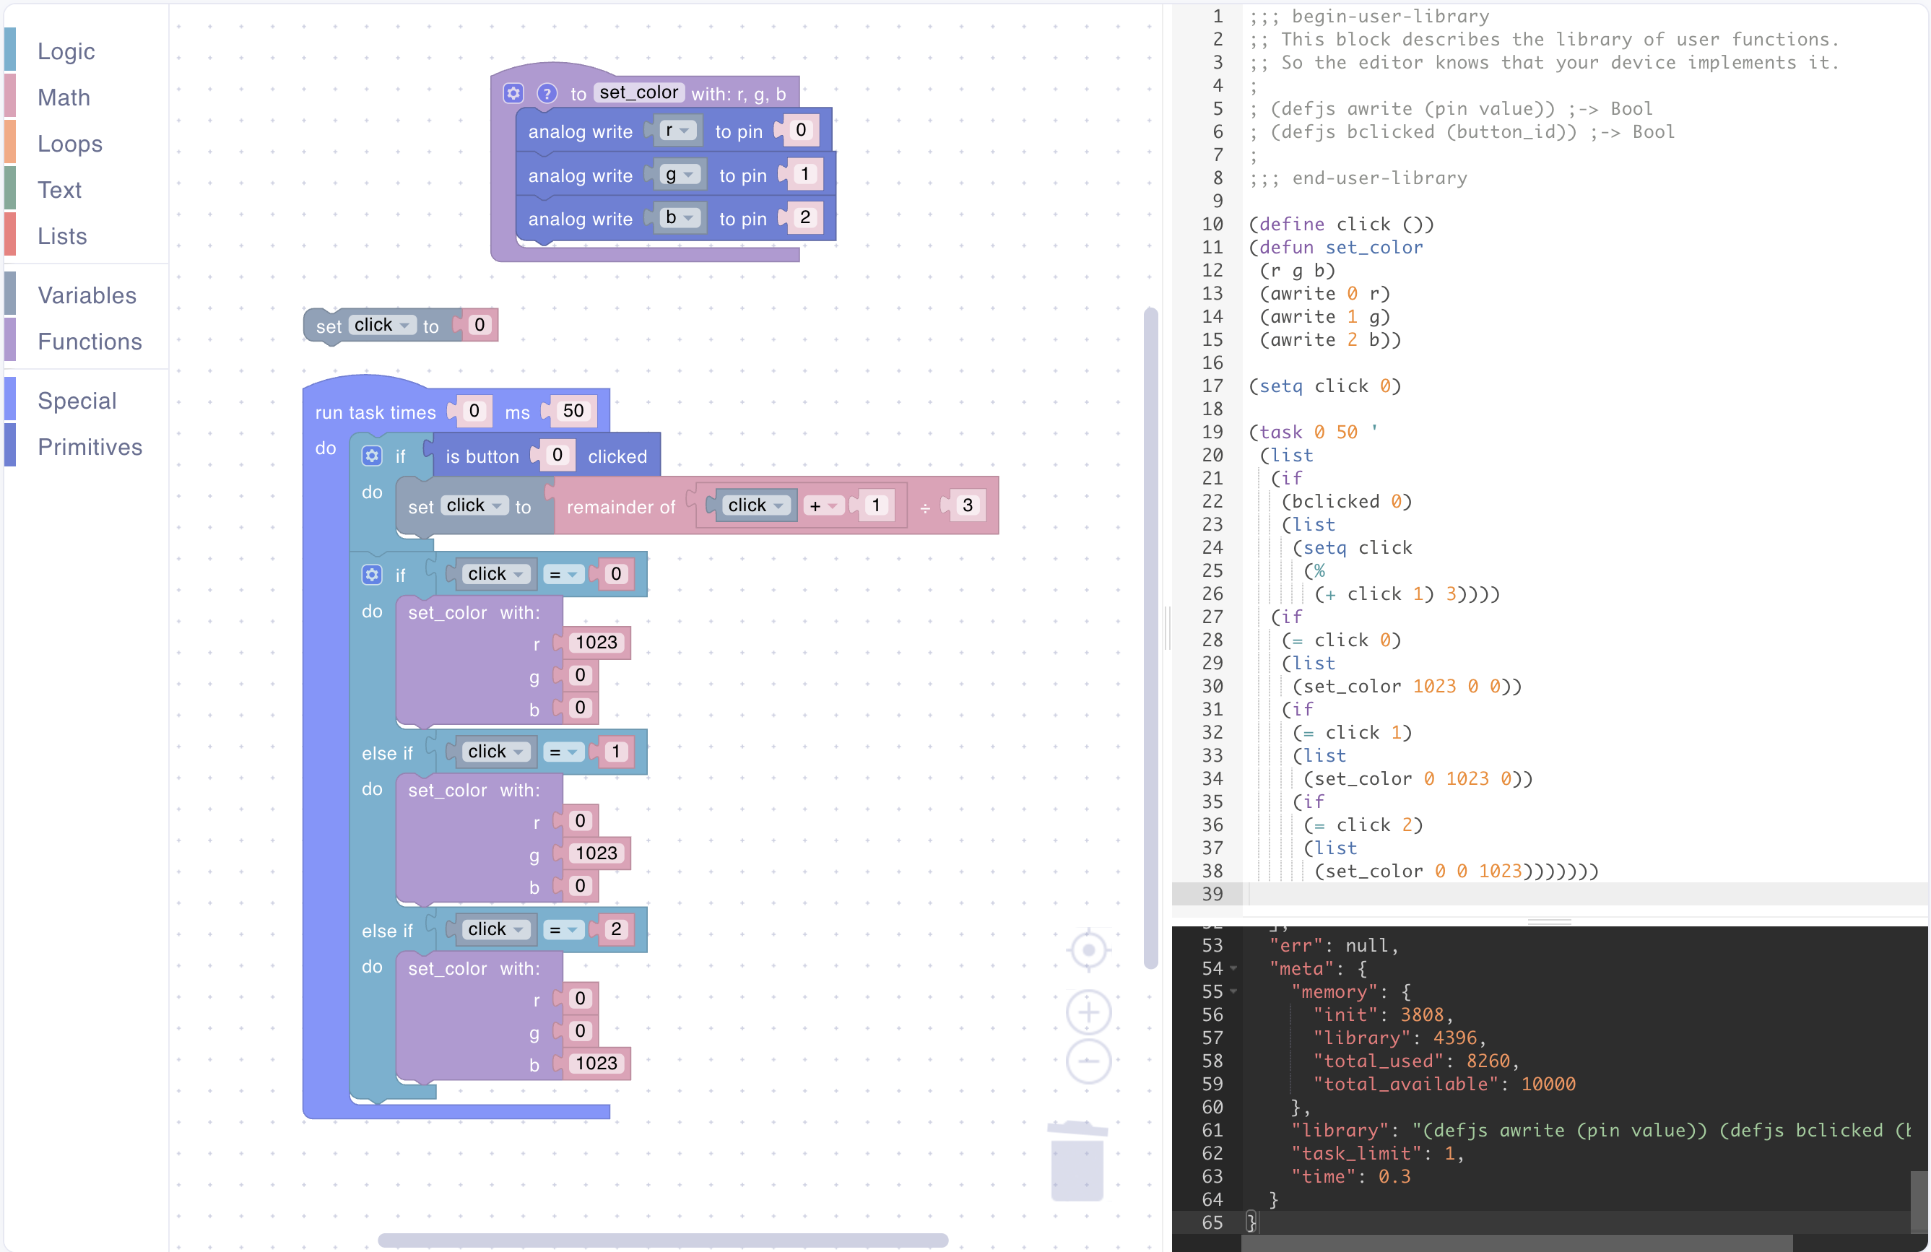
Task: Open the Variables toolbox category
Action: pos(87,295)
